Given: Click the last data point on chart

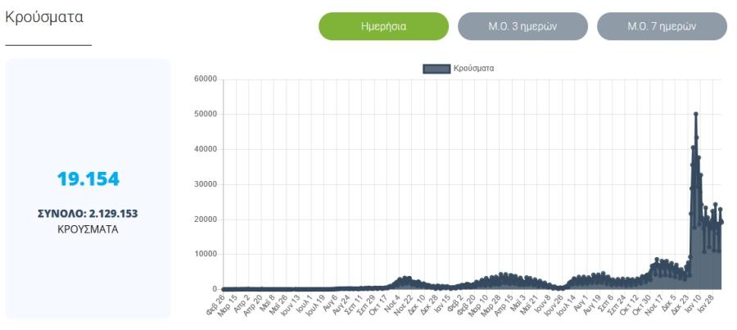Looking at the screenshot, I should click(721, 222).
